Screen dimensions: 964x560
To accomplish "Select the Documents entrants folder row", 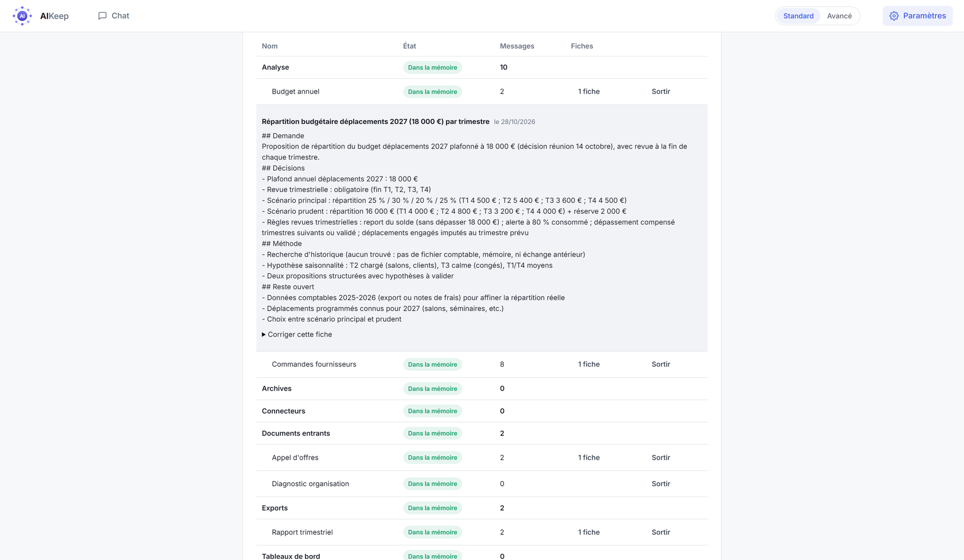I will pyautogui.click(x=482, y=433).
